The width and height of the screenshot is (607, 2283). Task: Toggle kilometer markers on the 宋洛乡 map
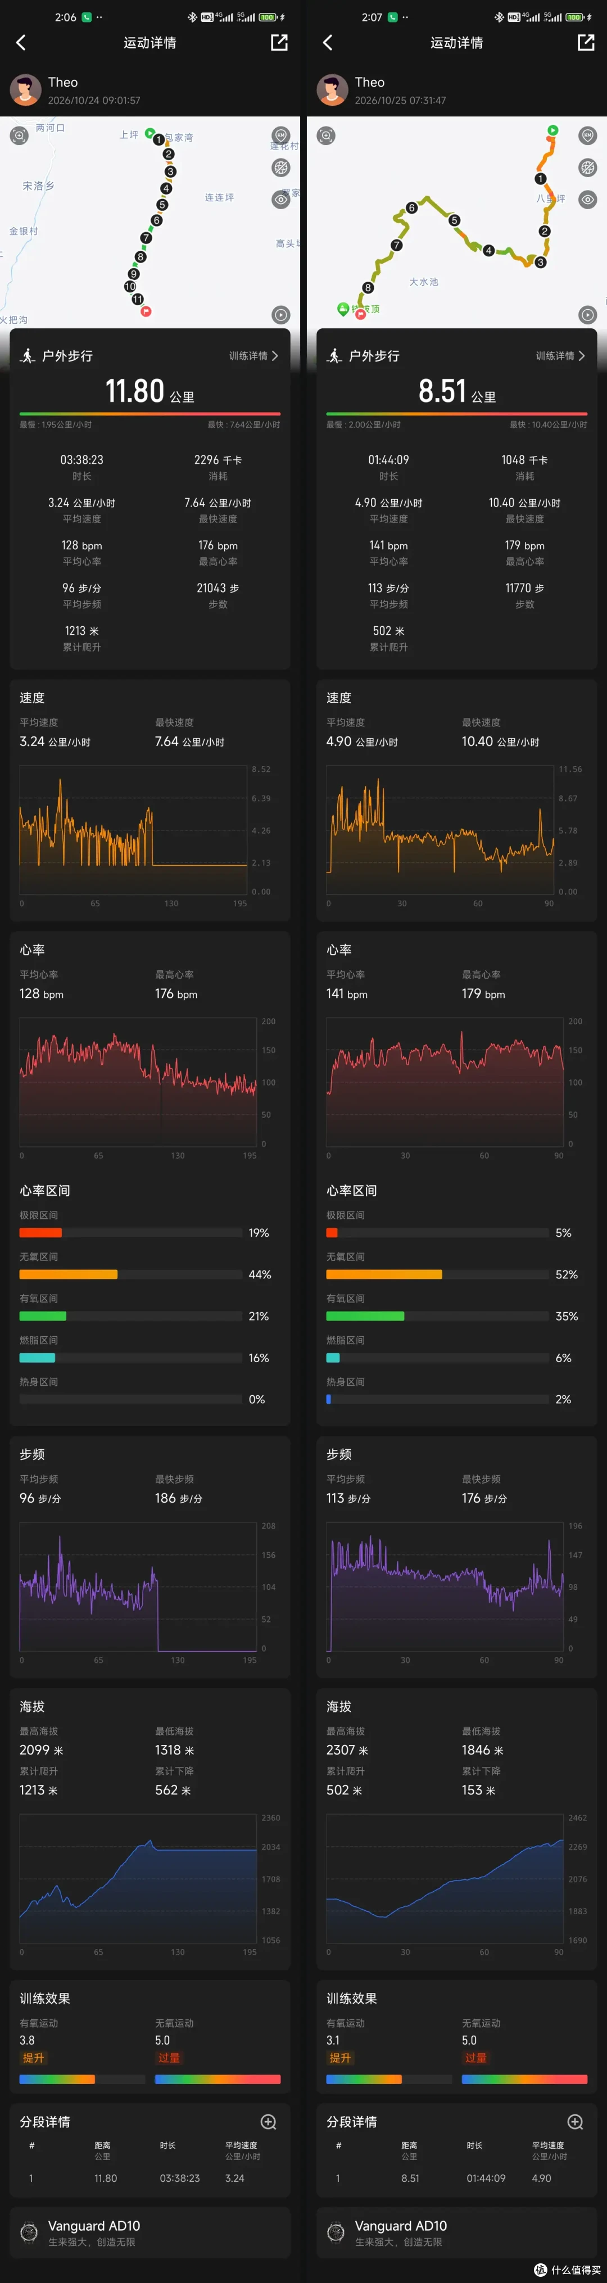click(x=281, y=135)
